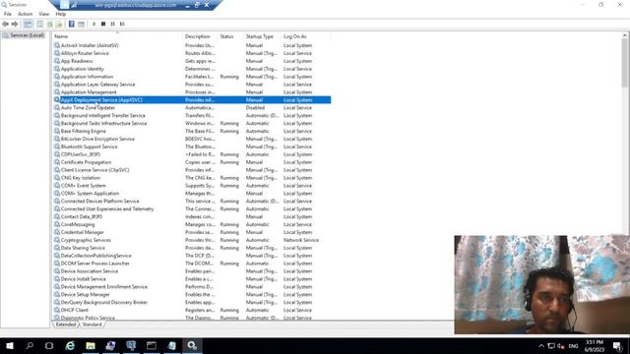This screenshot has height=354, width=630.
Task: Select Connected User Experiences and Telemetry
Action: click(107, 208)
